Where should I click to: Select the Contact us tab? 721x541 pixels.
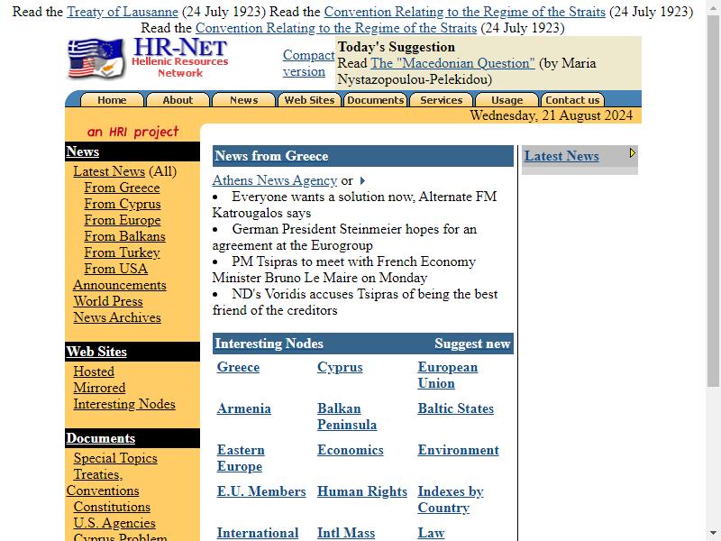coord(573,100)
